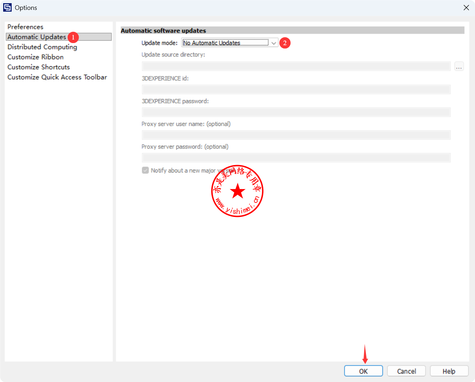This screenshot has width=475, height=382.
Task: Click the 3DEXPERIENCE password field
Action: (x=296, y=112)
